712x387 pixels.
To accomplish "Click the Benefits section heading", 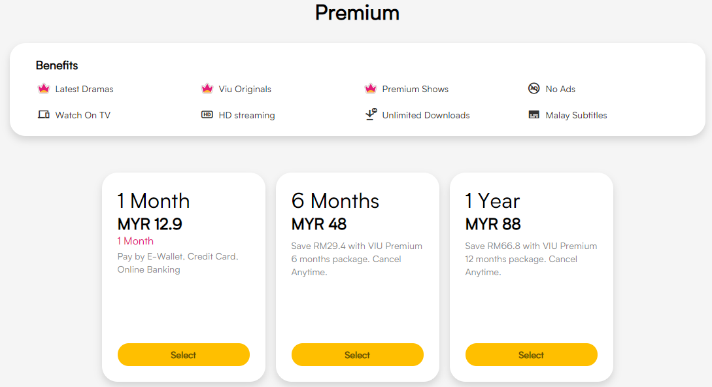I will [x=57, y=65].
